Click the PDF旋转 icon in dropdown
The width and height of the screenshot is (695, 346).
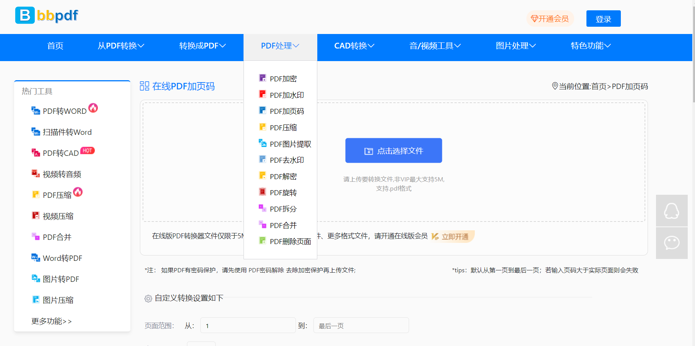click(x=263, y=192)
